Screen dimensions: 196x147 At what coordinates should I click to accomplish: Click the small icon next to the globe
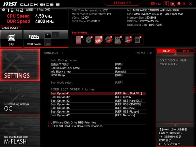click(184, 4)
